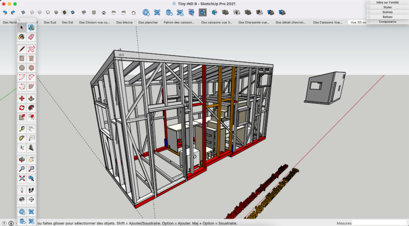Choose the Axes tool

[22, 148]
